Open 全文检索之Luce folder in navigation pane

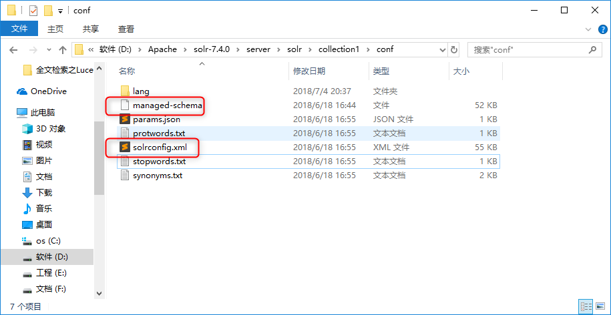pos(59,69)
